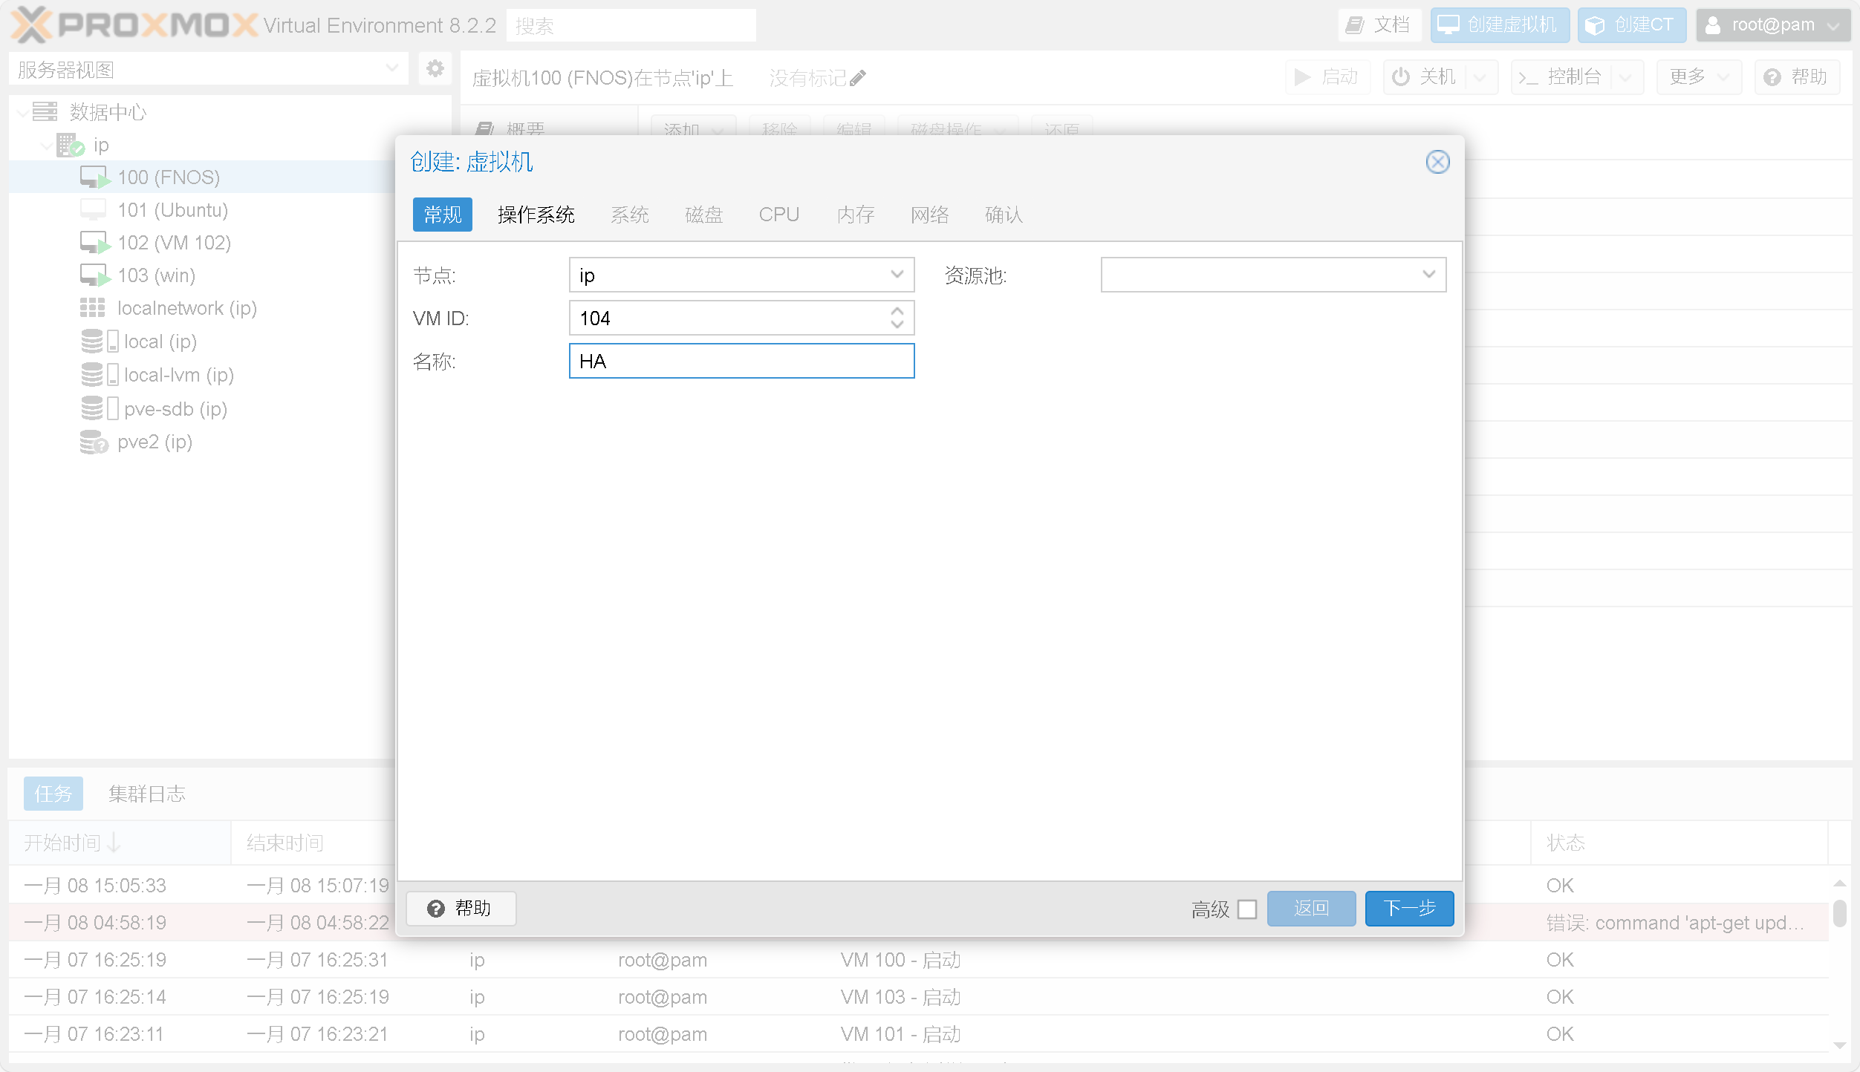Click the dialog Help button

pos(461,908)
